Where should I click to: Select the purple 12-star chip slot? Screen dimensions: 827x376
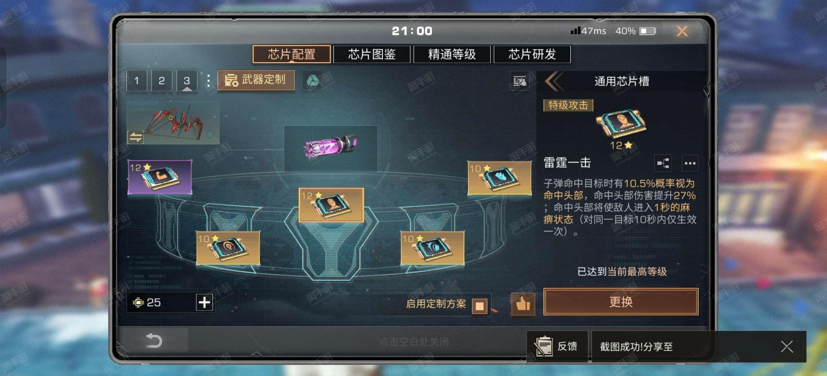tap(160, 177)
